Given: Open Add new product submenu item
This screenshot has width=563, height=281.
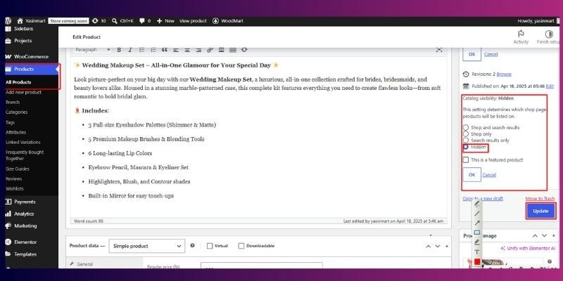Looking at the screenshot, I should click(x=23, y=92).
